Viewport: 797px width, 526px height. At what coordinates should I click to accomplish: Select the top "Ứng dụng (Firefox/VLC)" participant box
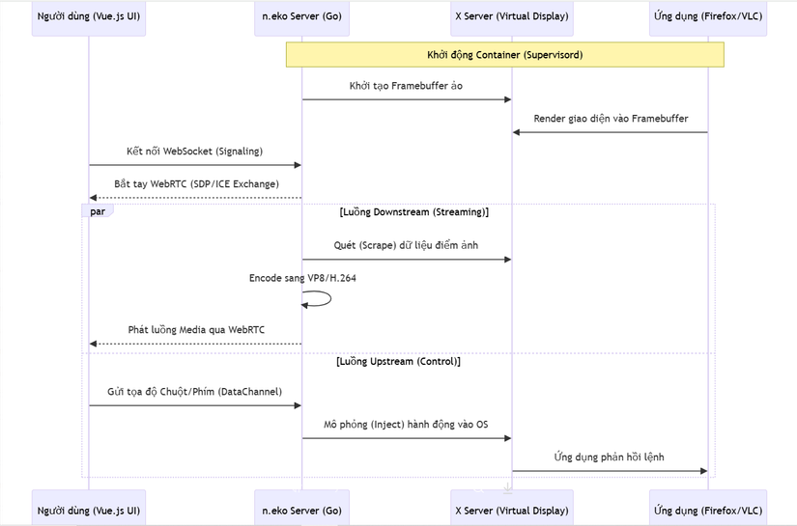tap(707, 17)
